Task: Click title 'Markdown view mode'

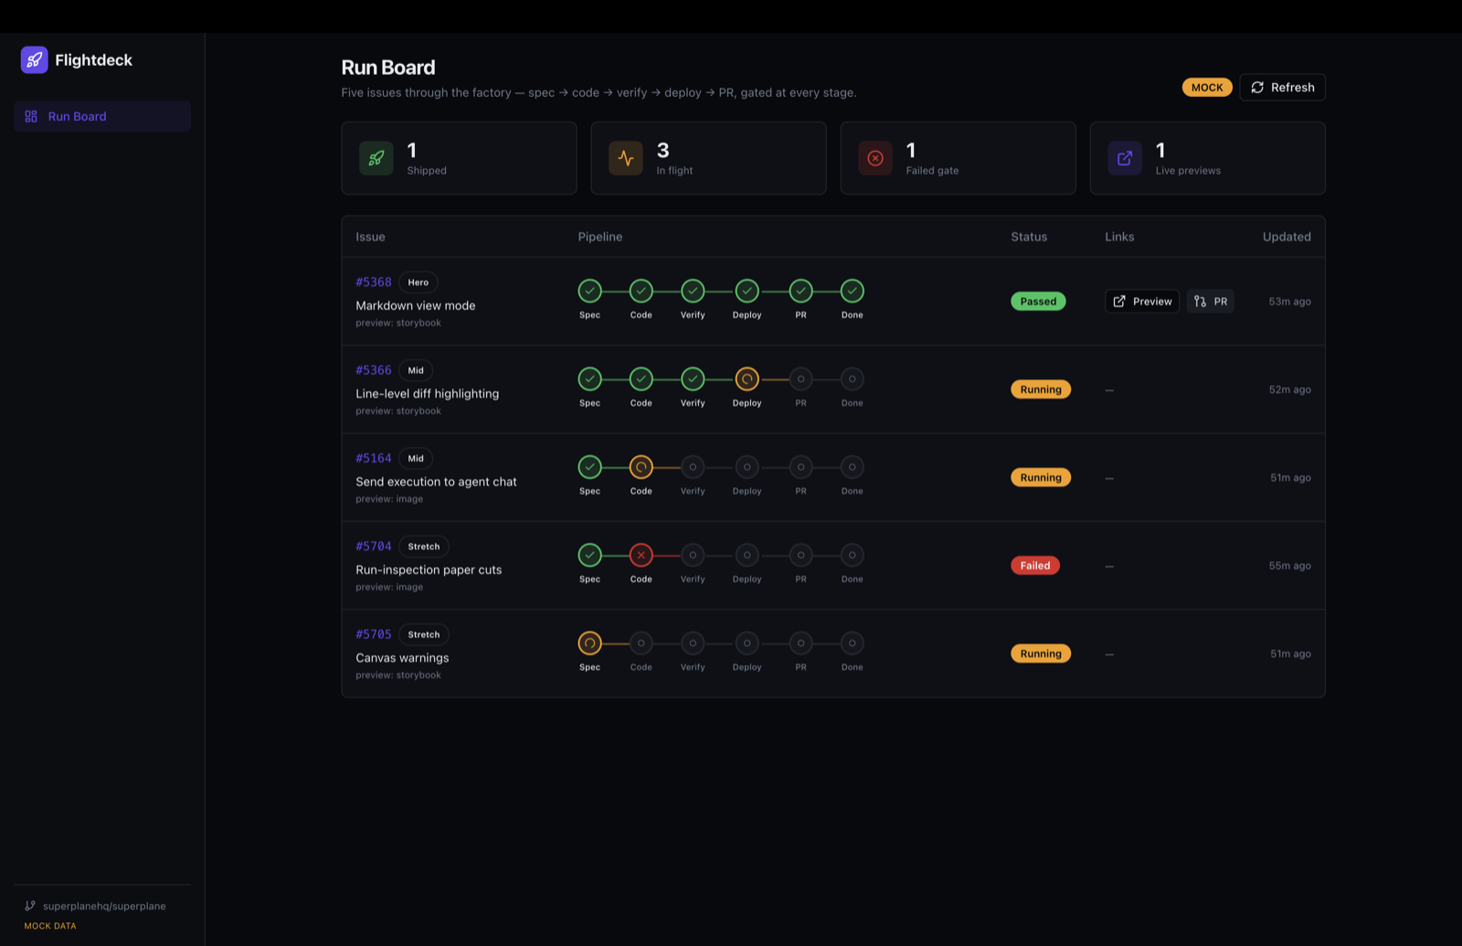Action: [416, 305]
